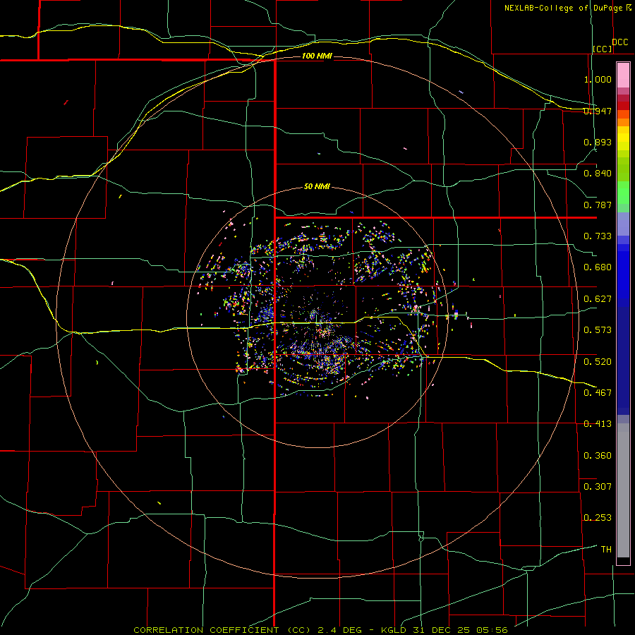This screenshot has width=635, height=635.
Task: Click the DCC label above the color scale
Action: [x=619, y=42]
